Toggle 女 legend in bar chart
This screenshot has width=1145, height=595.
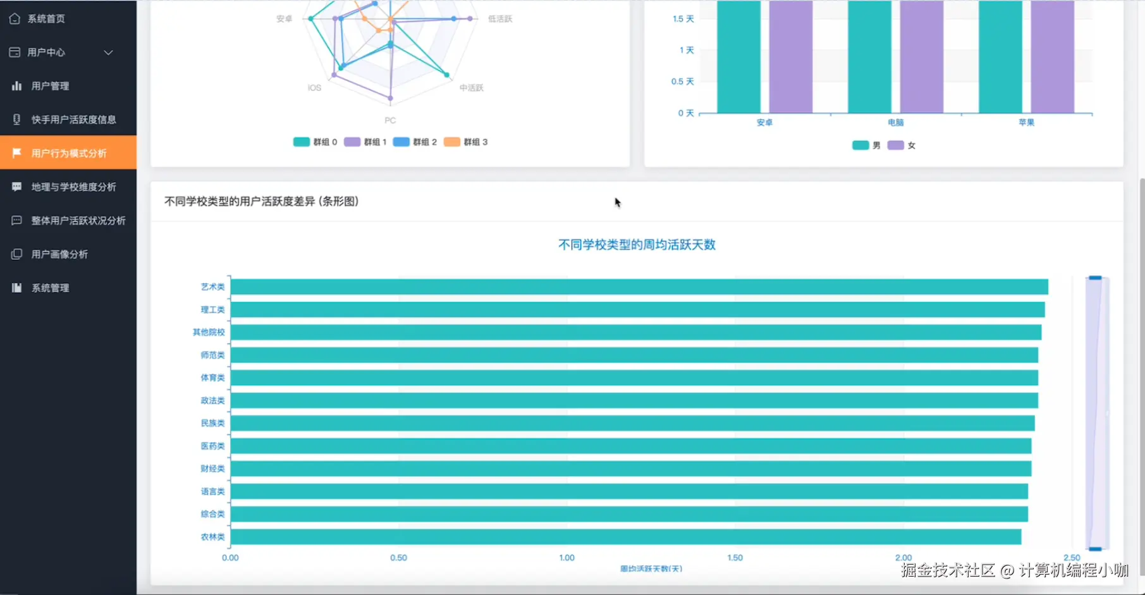click(x=902, y=145)
